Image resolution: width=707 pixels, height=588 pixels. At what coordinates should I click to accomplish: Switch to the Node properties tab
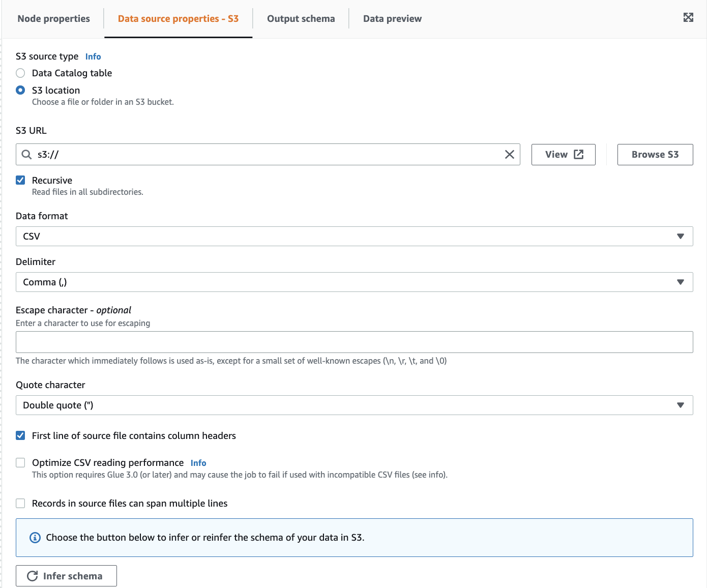[x=53, y=19]
